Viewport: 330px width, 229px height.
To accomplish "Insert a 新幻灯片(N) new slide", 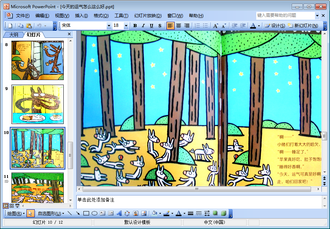I will 303,26.
